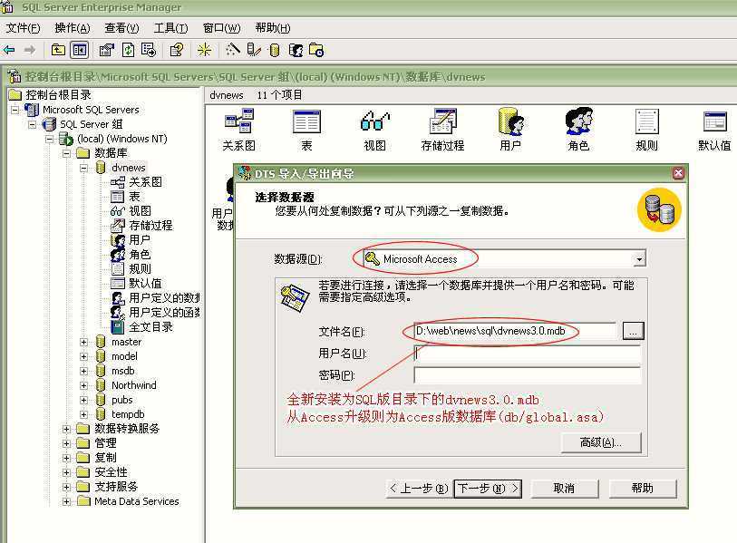This screenshot has width=737, height=543.
Task: Click the Register Server toolbar icon
Action: [x=254, y=50]
